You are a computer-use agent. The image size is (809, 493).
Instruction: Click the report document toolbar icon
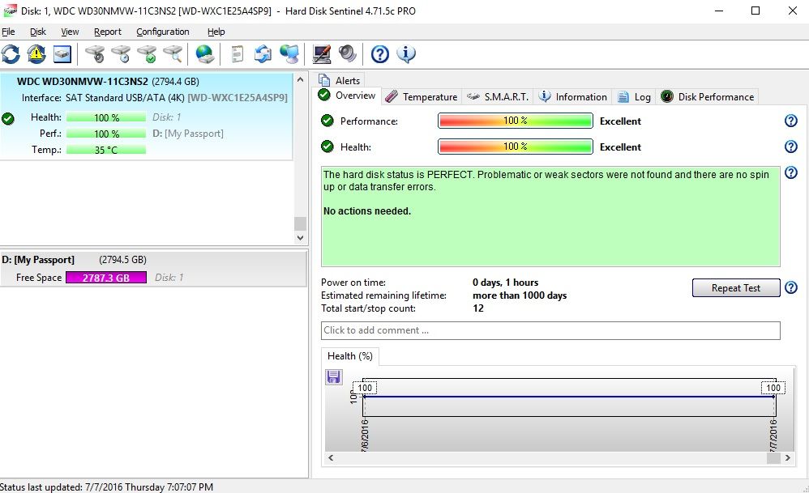(237, 54)
